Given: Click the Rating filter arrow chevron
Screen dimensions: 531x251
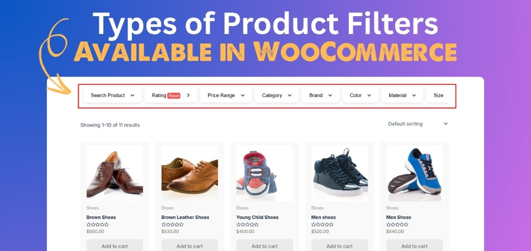Looking at the screenshot, I should 188,95.
